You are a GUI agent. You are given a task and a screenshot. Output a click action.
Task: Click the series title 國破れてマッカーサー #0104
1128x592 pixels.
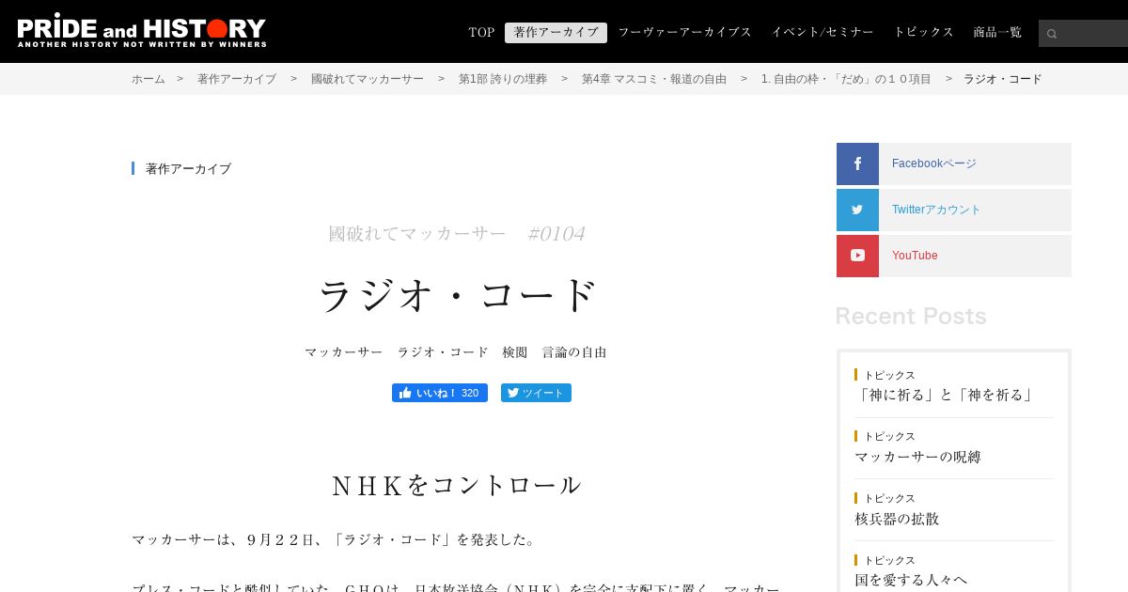pyautogui.click(x=457, y=234)
